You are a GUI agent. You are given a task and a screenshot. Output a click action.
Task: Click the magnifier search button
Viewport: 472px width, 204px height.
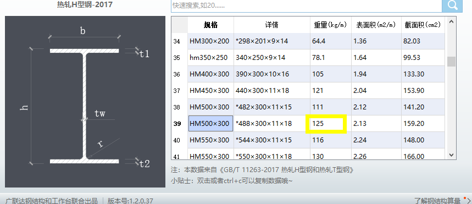tap(452, 5)
